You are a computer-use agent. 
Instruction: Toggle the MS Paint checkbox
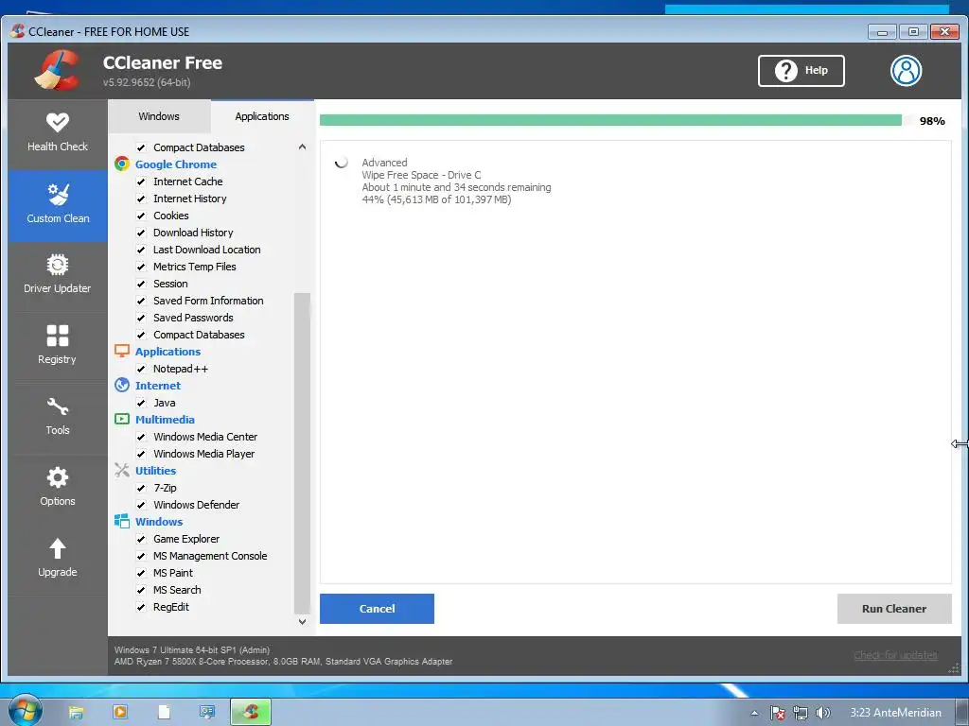pos(141,573)
